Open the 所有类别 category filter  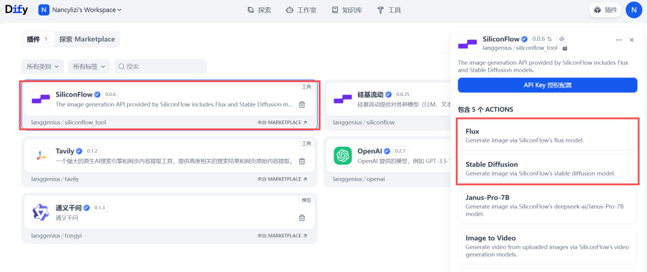coord(43,66)
